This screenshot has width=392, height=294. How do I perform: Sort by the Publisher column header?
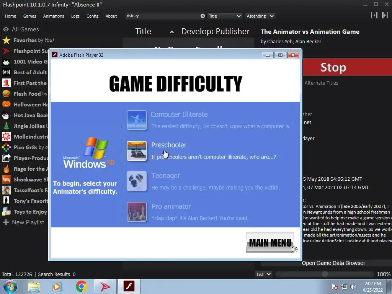232,31
